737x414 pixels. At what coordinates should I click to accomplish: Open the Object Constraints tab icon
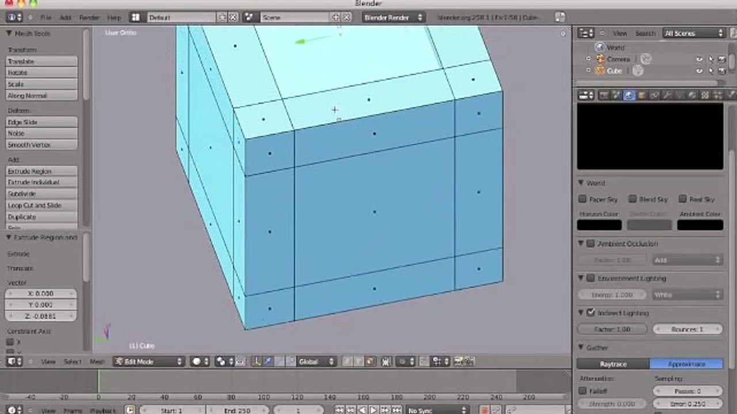655,95
